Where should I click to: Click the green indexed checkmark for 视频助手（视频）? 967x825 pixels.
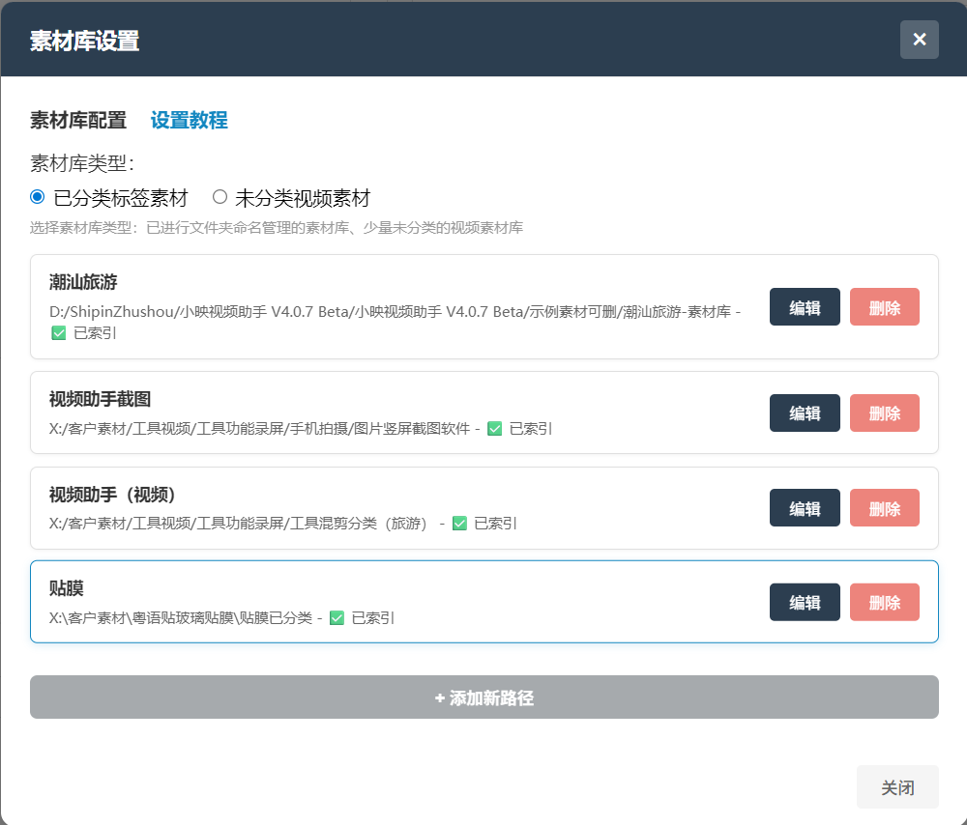click(x=459, y=524)
